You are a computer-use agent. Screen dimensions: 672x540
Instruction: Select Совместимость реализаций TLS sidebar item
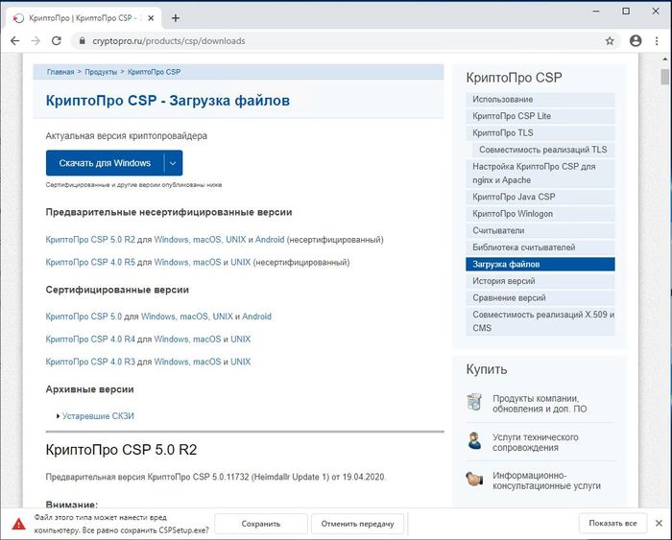point(543,150)
